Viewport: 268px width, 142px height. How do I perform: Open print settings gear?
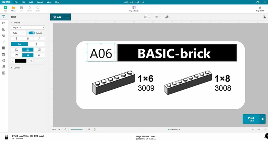point(262,119)
